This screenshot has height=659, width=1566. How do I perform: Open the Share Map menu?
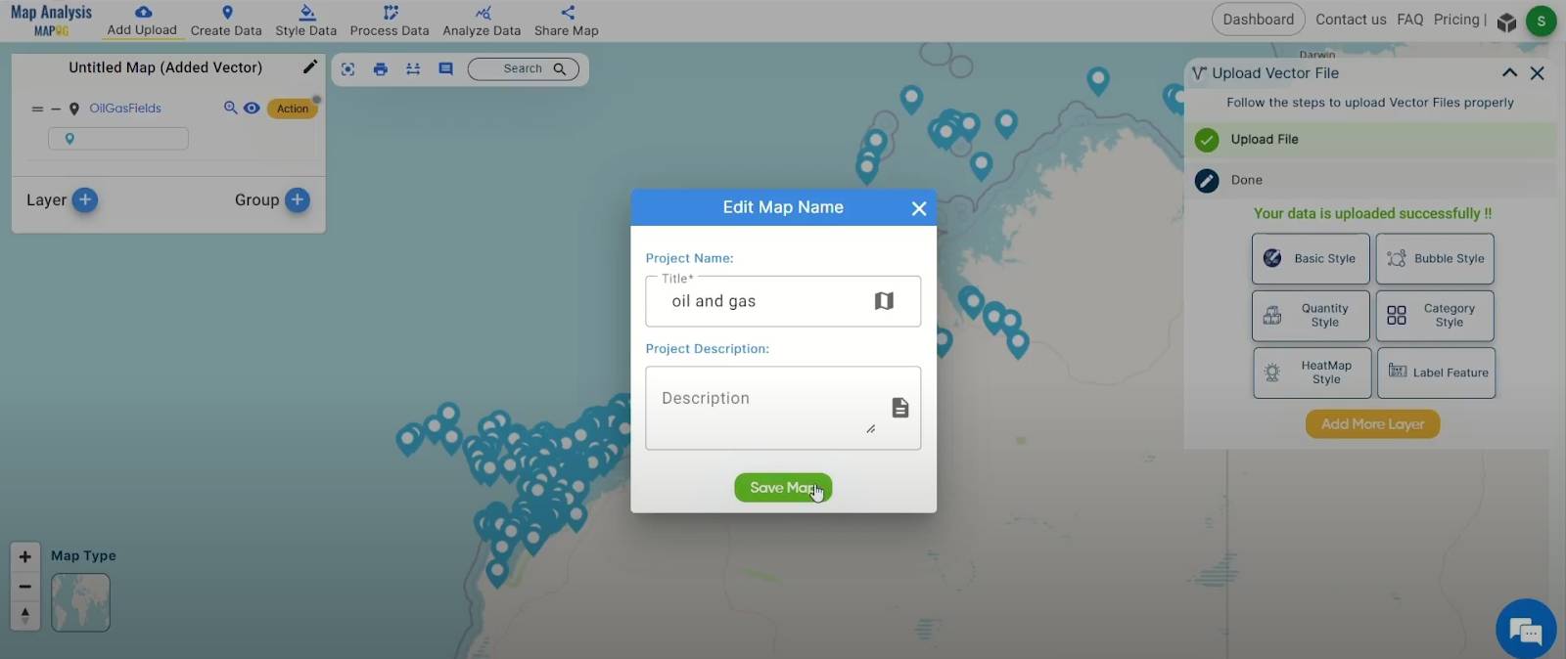click(567, 21)
